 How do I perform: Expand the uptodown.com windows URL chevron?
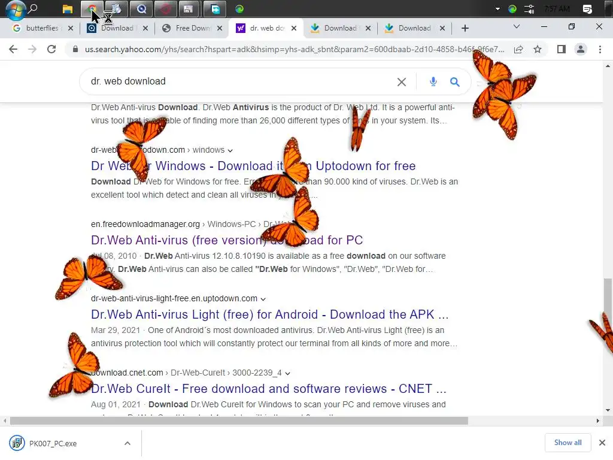(230, 150)
